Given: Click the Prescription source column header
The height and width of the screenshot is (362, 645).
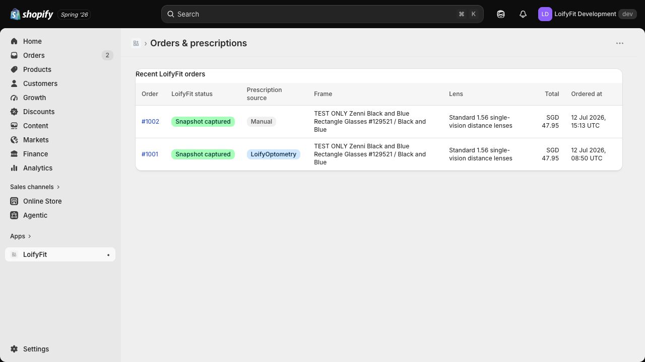Looking at the screenshot, I should 264,94.
